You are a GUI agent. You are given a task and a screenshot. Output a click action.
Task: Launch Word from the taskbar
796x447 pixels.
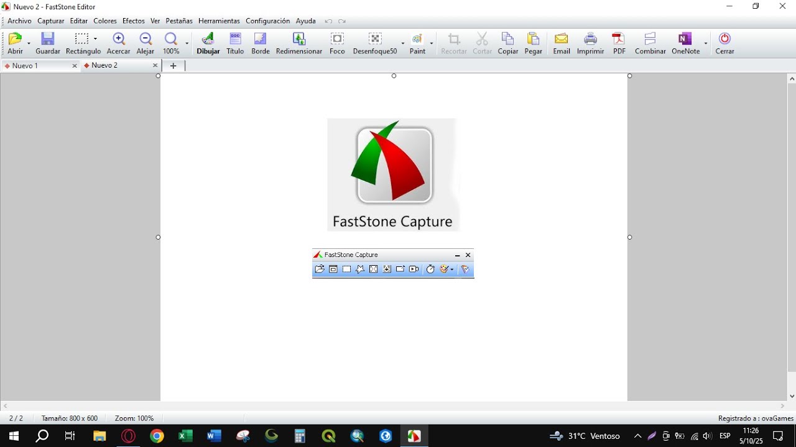point(214,436)
